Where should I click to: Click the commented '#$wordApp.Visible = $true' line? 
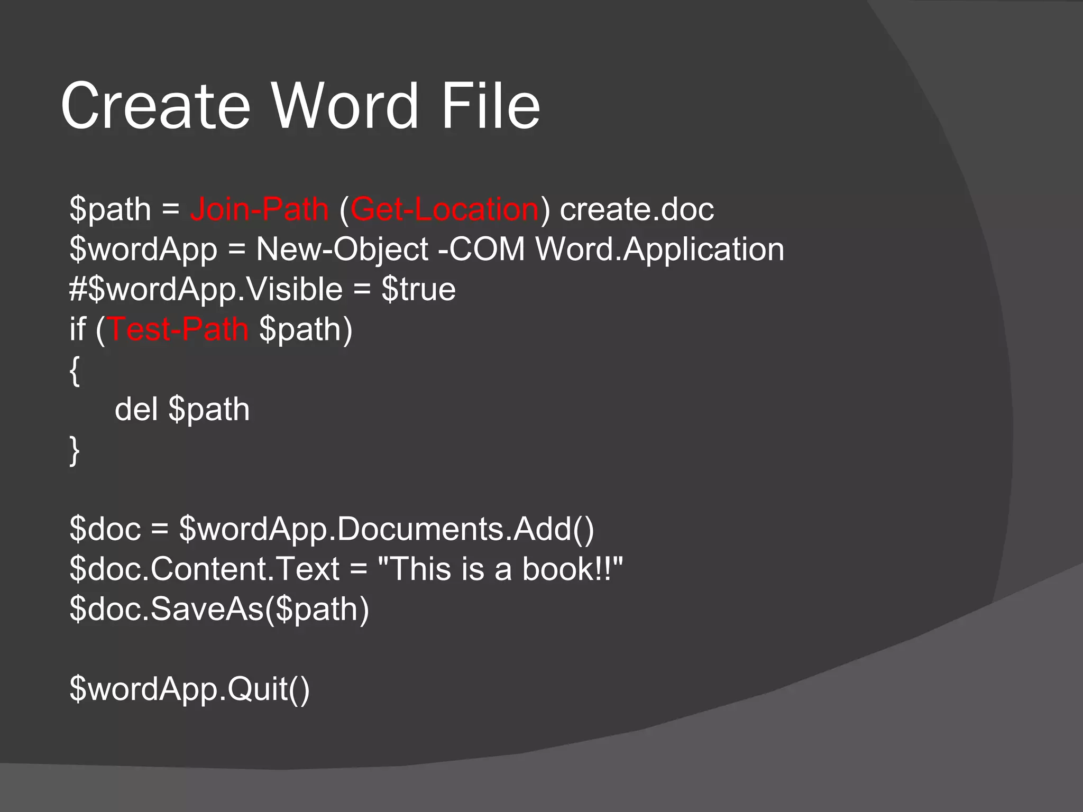click(262, 290)
